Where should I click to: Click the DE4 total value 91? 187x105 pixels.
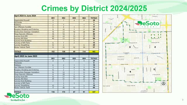pos(84,92)
